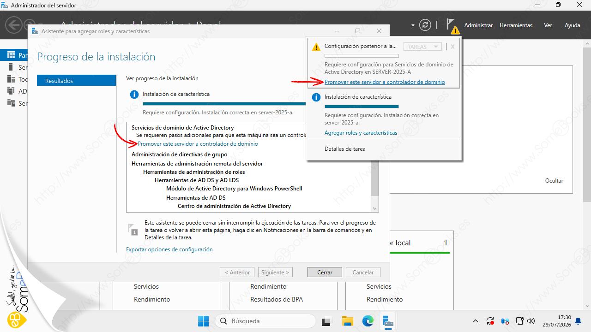Click the Cancelar button in the wizard
The width and height of the screenshot is (591, 332).
(363, 273)
